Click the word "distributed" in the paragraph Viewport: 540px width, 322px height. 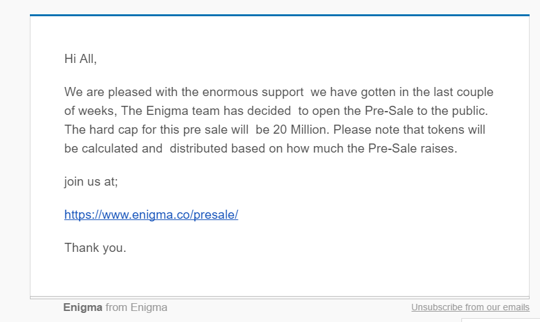pyautogui.click(x=198, y=148)
